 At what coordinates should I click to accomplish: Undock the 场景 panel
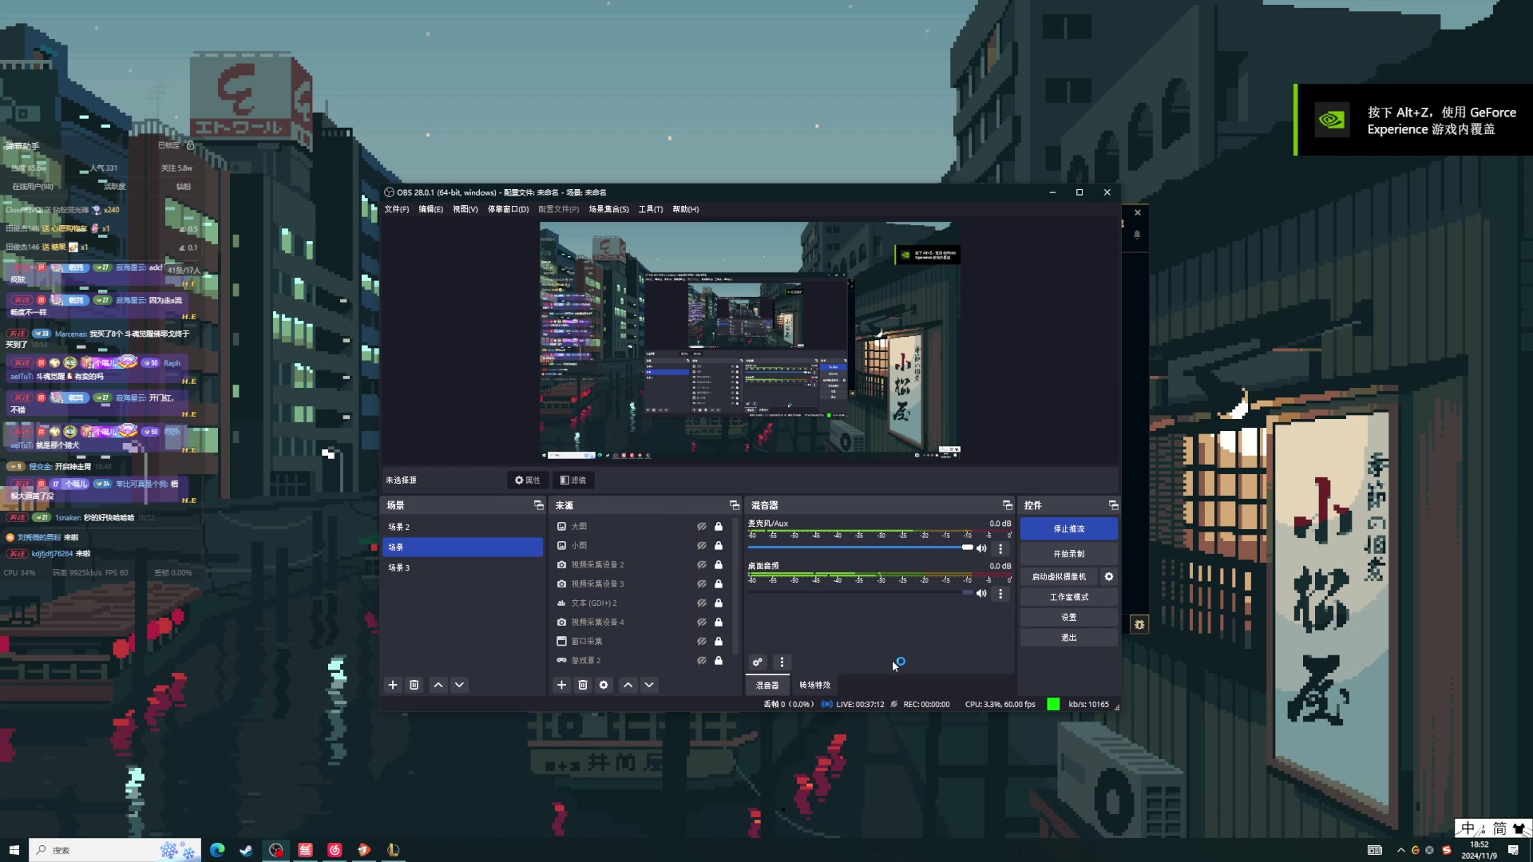(538, 505)
